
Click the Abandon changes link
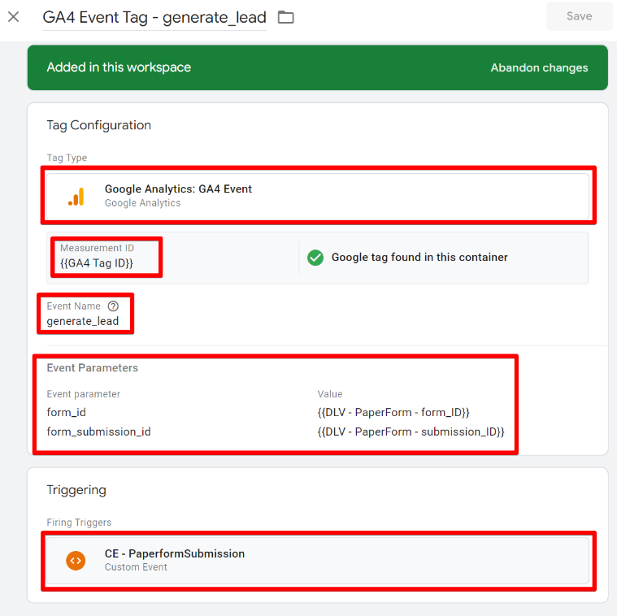pyautogui.click(x=539, y=67)
